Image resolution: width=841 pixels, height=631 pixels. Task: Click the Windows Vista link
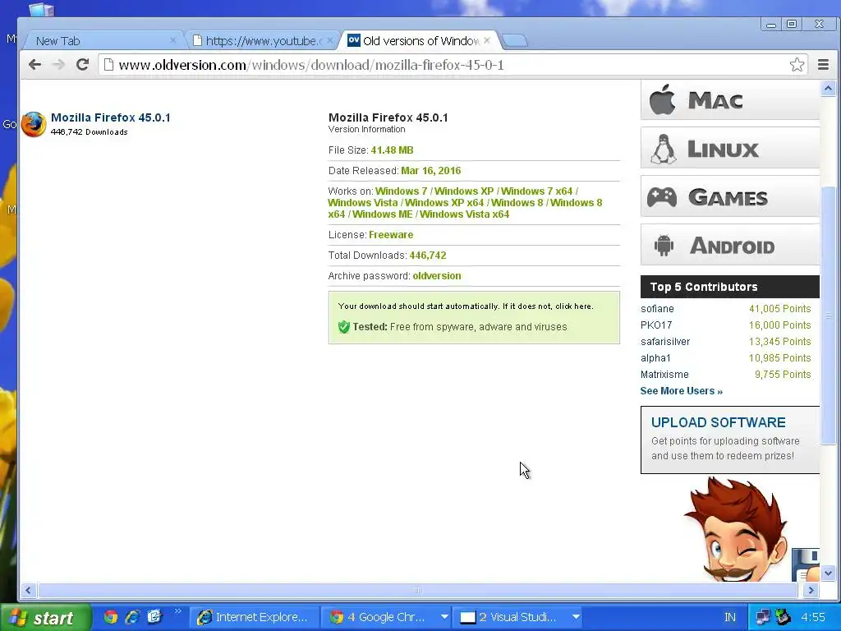(x=363, y=203)
